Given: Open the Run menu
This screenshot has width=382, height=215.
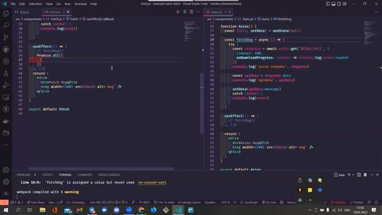Looking at the screenshot, I should click(x=67, y=4).
